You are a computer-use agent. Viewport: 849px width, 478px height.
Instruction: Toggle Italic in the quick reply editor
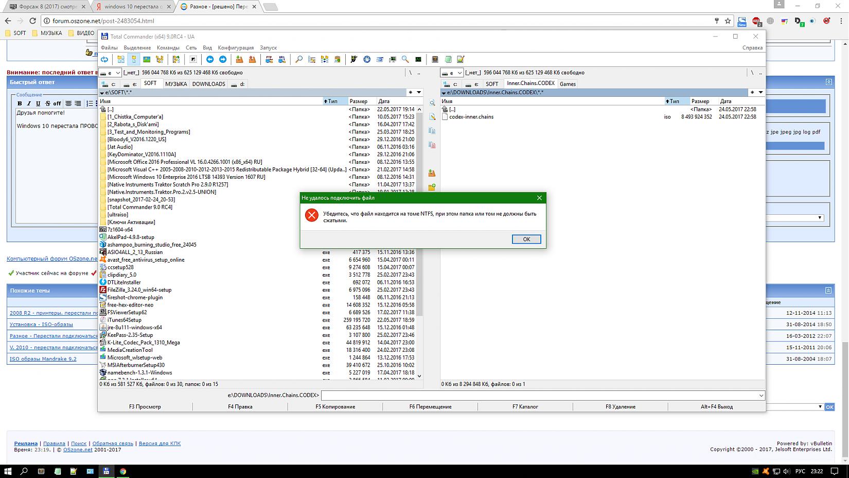coord(29,104)
